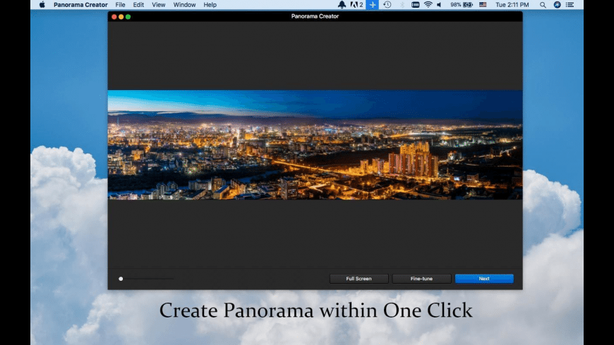Click the Fine-tune button

(421, 279)
